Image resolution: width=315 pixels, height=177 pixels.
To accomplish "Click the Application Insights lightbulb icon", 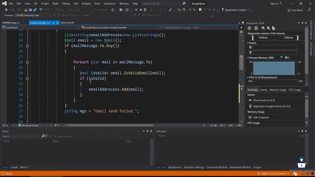I will click(x=222, y=10).
